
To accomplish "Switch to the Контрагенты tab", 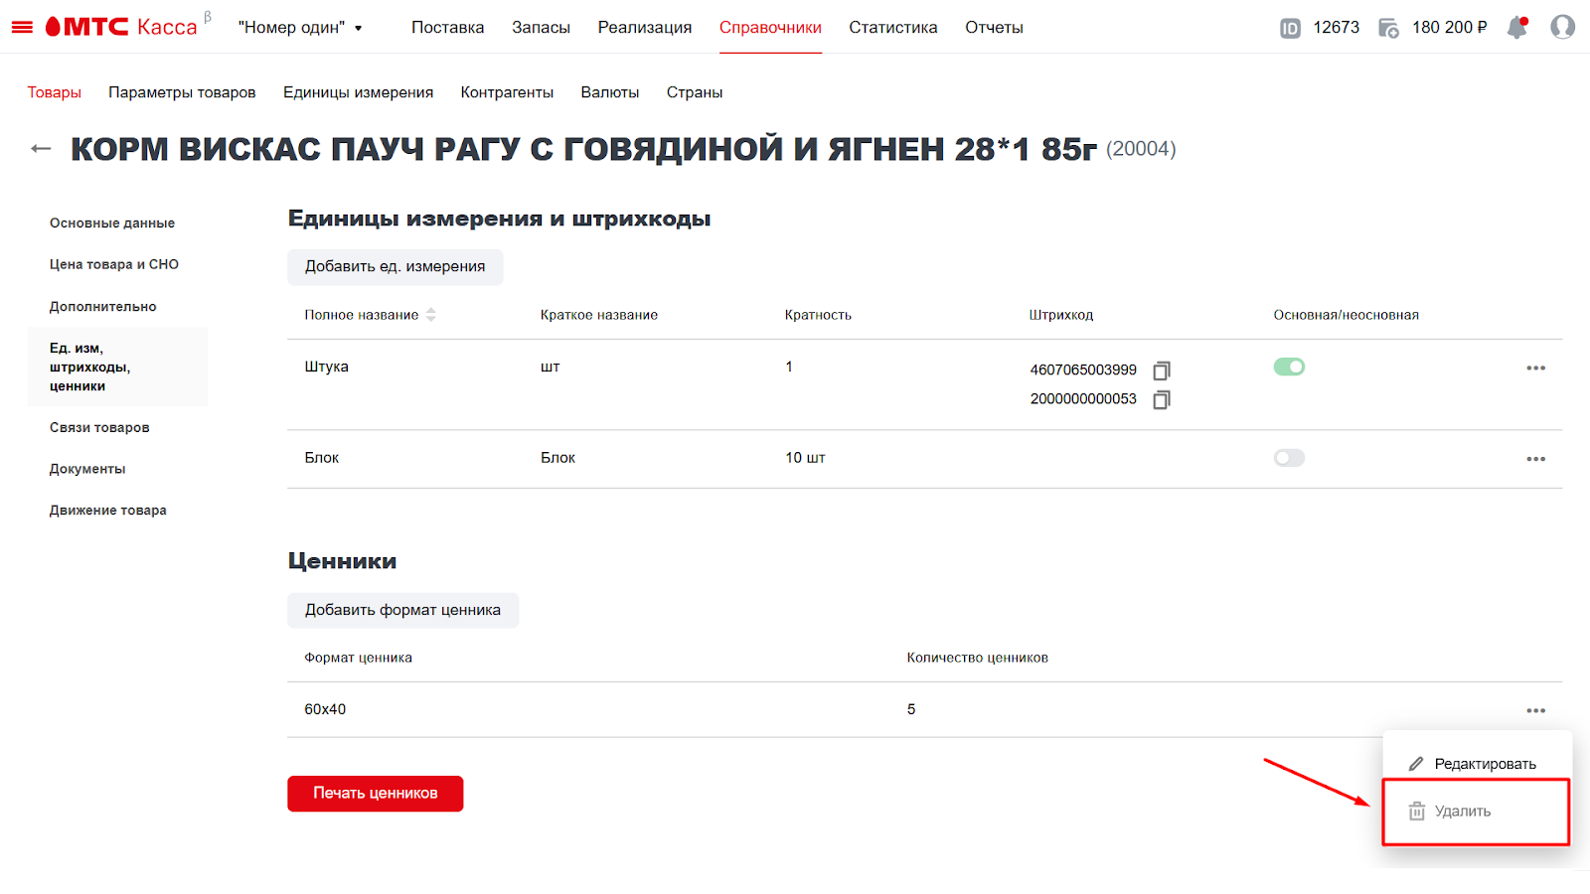I will point(507,92).
